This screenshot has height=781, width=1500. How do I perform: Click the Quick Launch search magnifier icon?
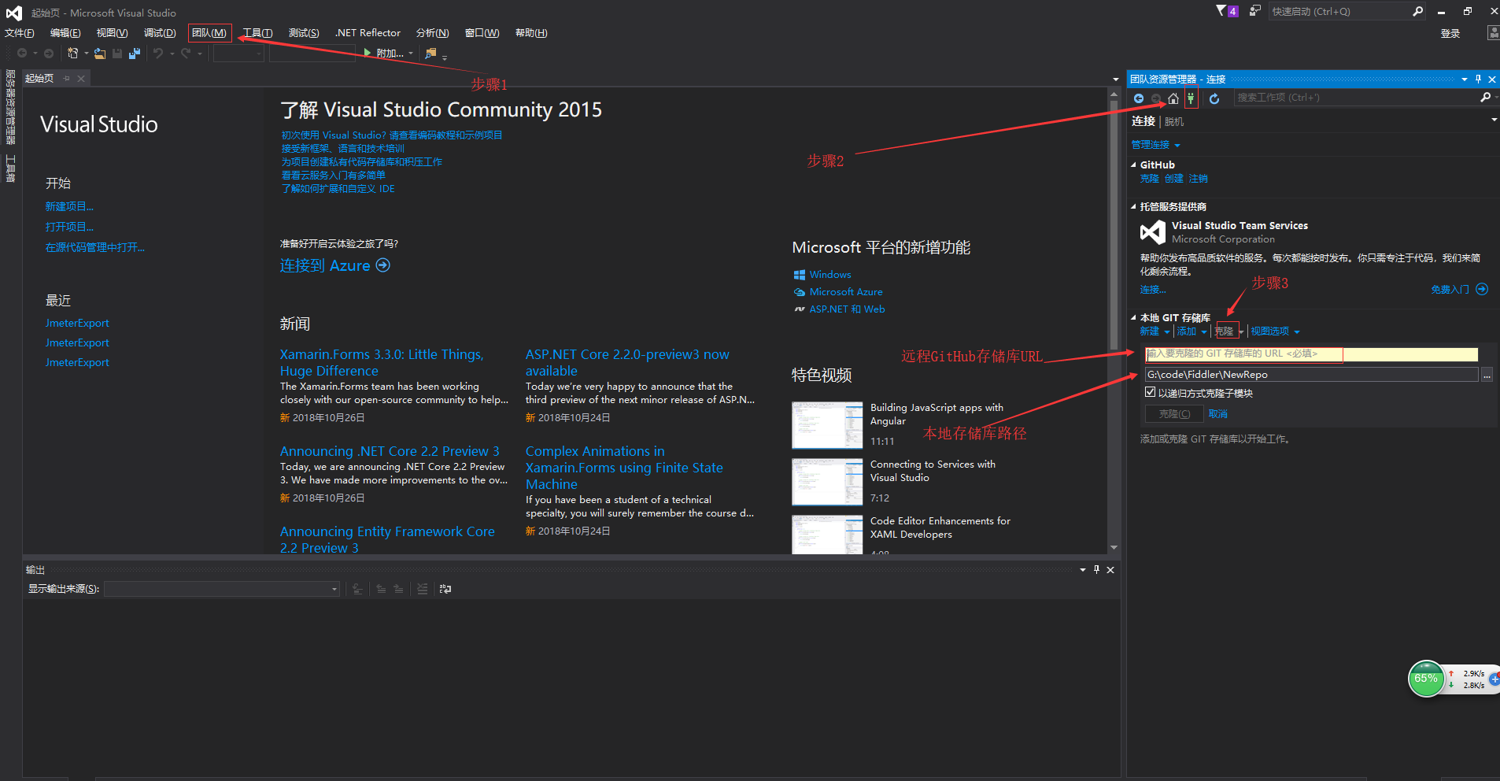point(1417,11)
